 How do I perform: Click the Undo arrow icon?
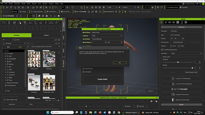[x=56, y=7]
